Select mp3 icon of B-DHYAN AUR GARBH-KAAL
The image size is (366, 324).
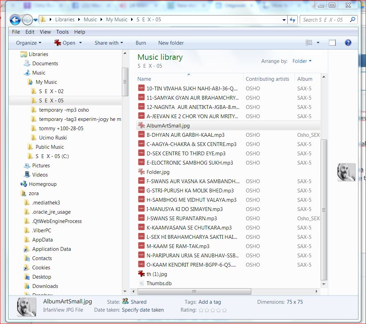141,135
